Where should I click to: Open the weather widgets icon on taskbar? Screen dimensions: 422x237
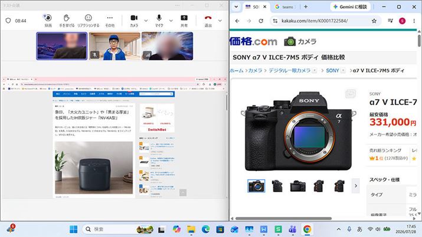pos(11,229)
